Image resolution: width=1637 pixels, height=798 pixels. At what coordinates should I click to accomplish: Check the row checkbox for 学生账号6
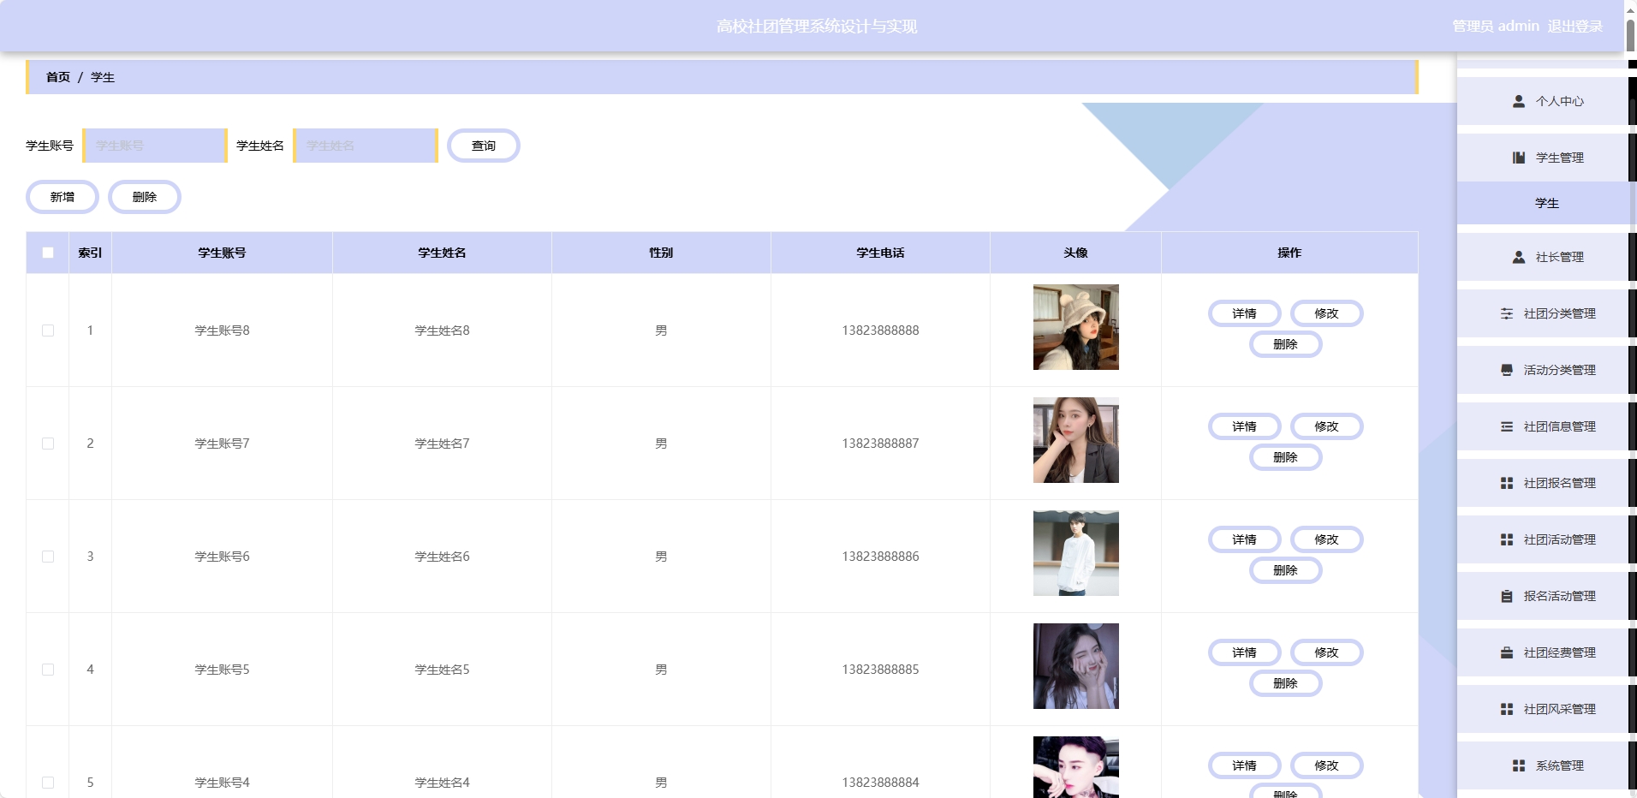pyautogui.click(x=48, y=557)
